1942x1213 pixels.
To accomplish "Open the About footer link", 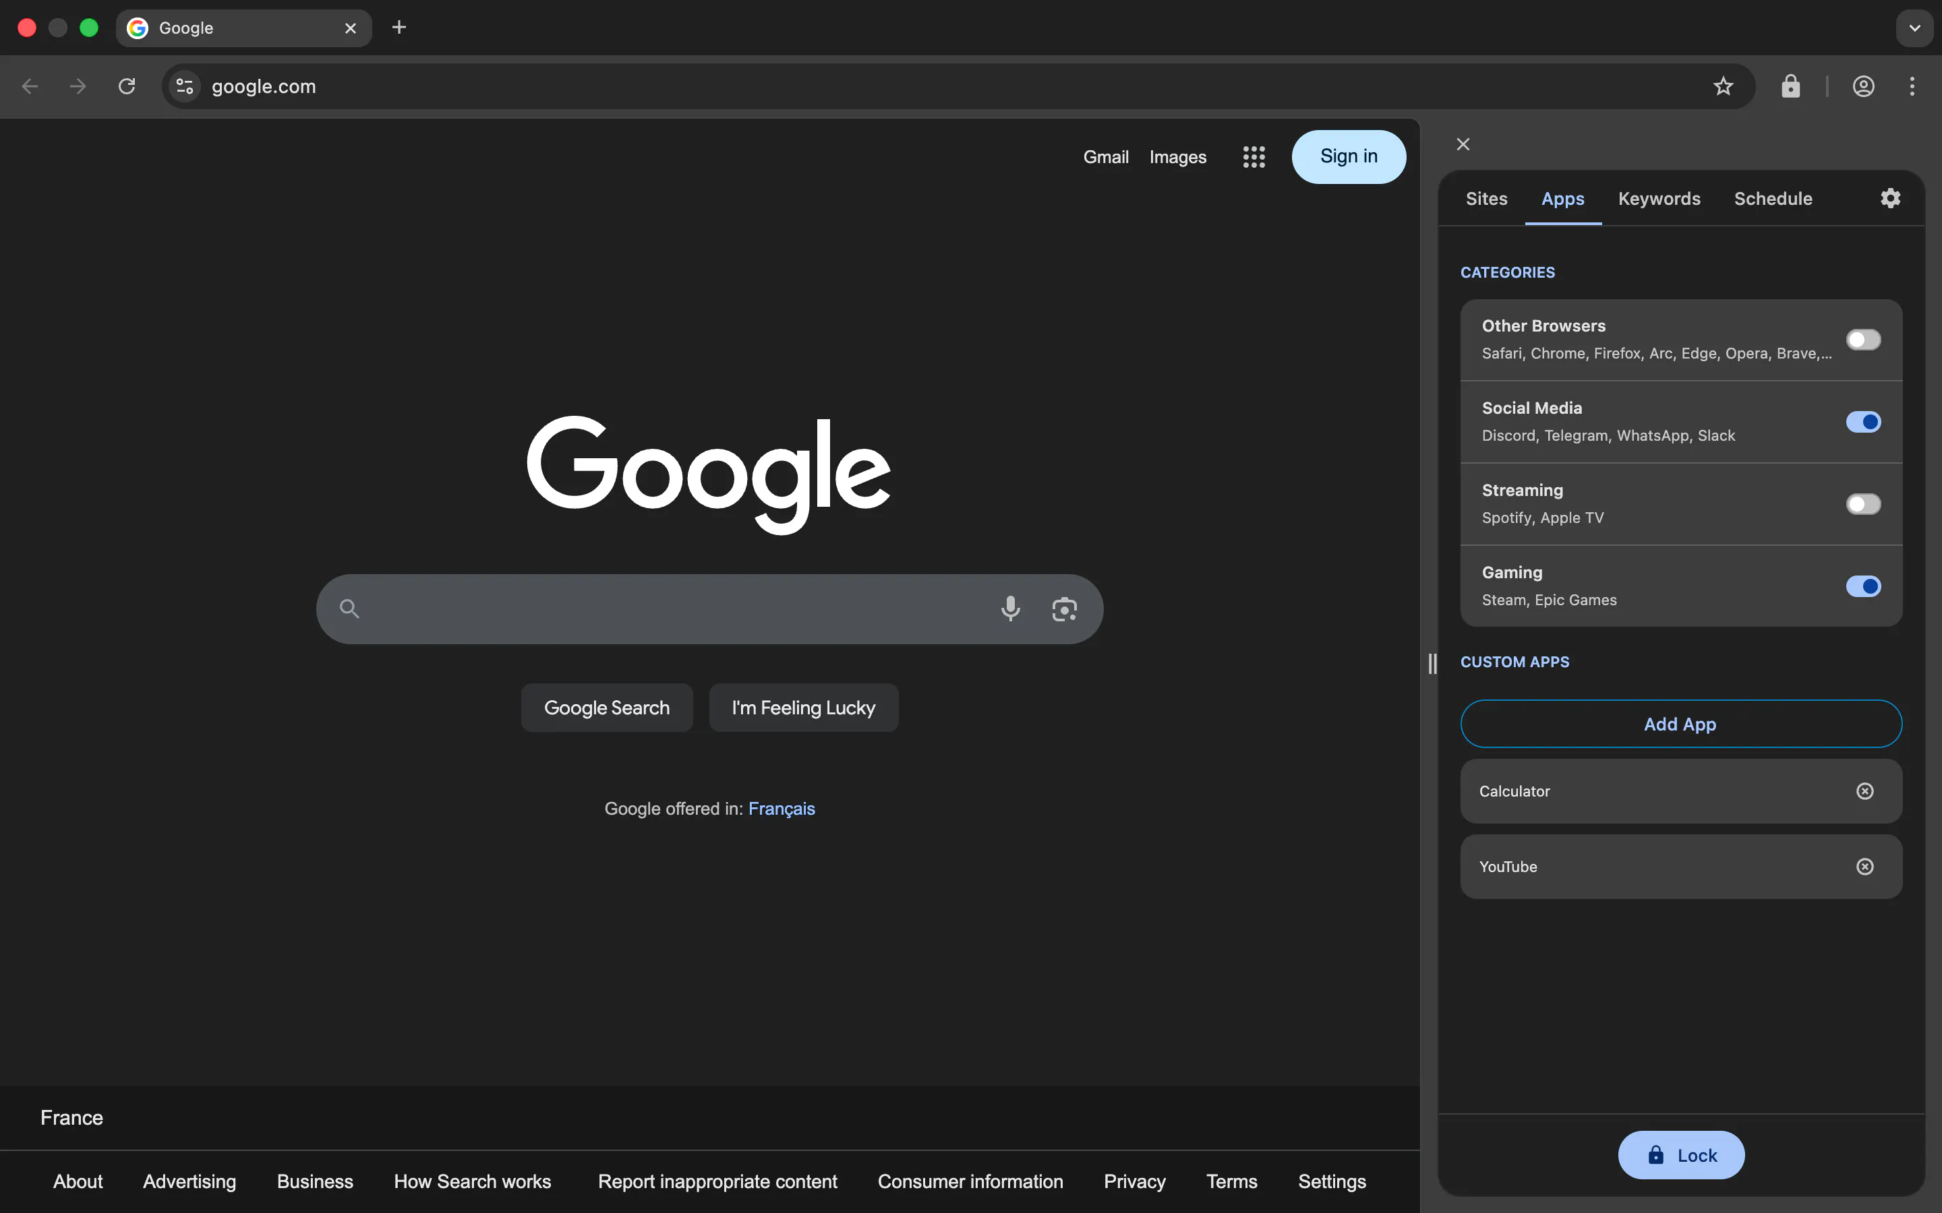I will (x=78, y=1182).
